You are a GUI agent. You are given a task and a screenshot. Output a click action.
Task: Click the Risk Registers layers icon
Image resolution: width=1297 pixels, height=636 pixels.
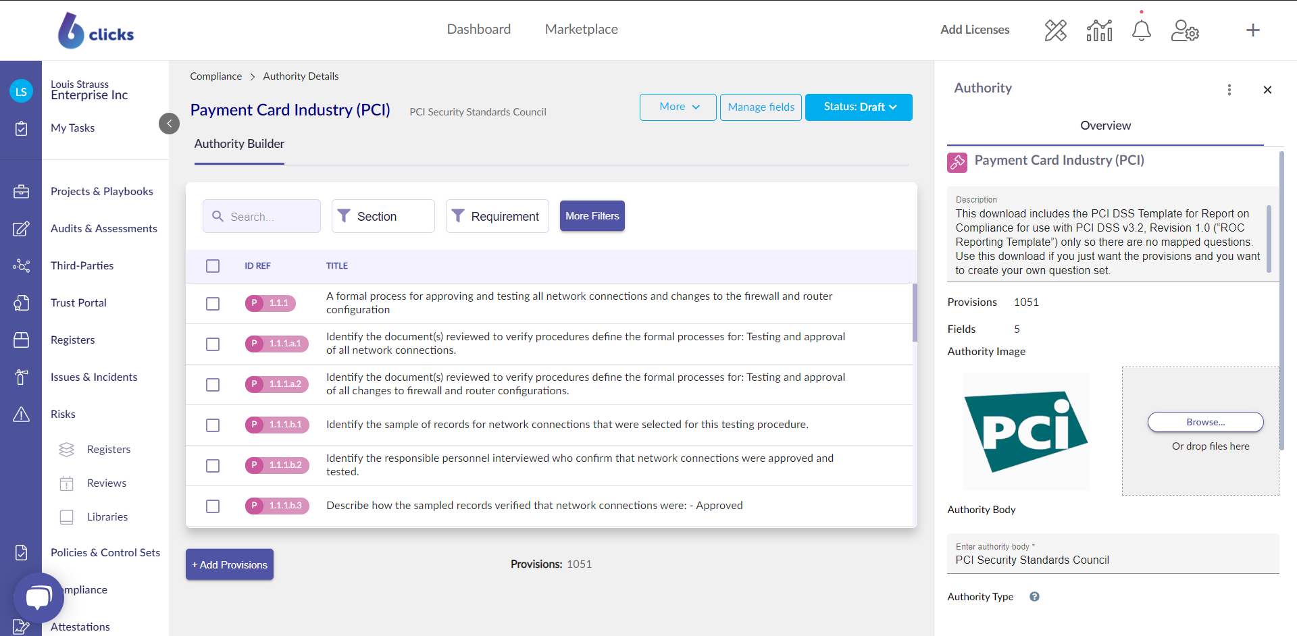(x=66, y=450)
